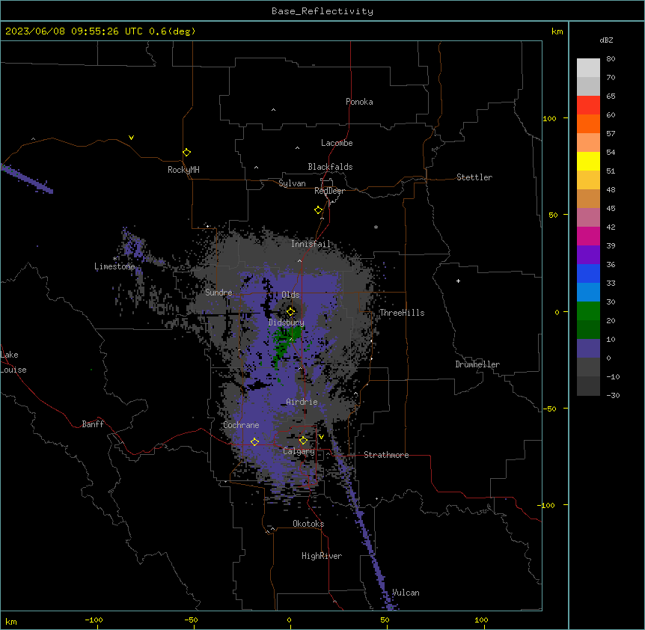Click the Vulcan label
This screenshot has height=630, width=645.
tap(406, 593)
